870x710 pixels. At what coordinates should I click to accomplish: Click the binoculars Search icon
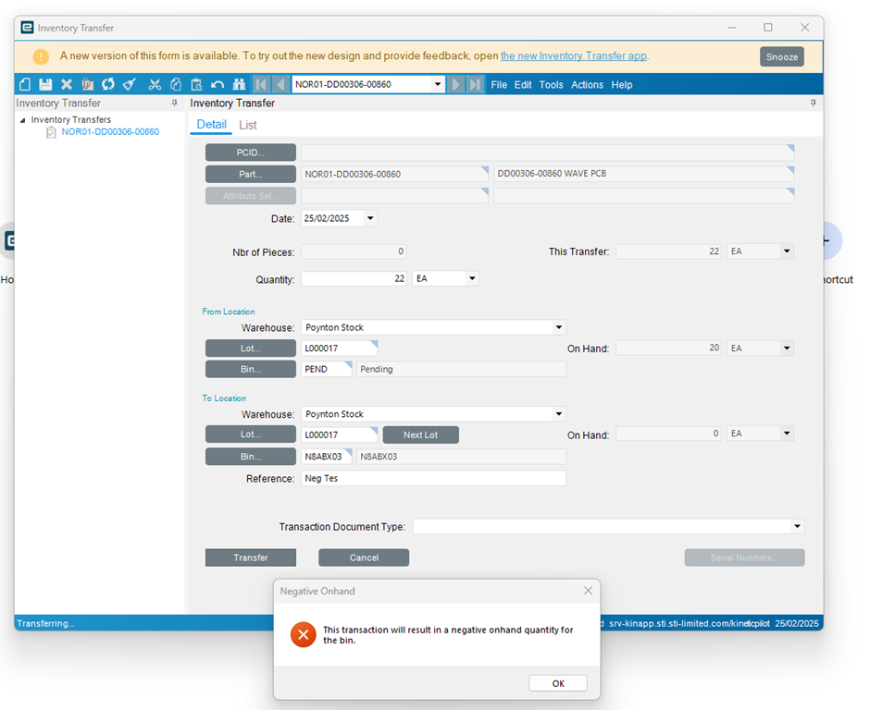tap(239, 84)
